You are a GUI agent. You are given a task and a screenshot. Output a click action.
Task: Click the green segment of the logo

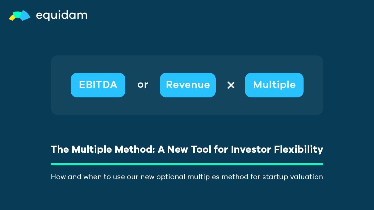(x=18, y=14)
